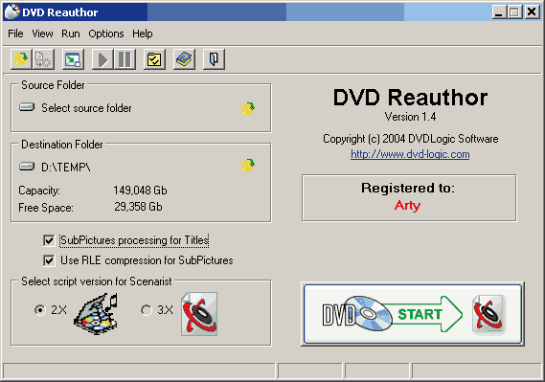Click the 29,358 Gb free space value
This screenshot has height=382, width=545.
click(138, 207)
